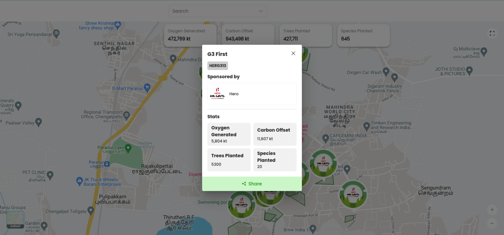Zoom in on the map
The height and width of the screenshot is (235, 504).
pos(492,210)
